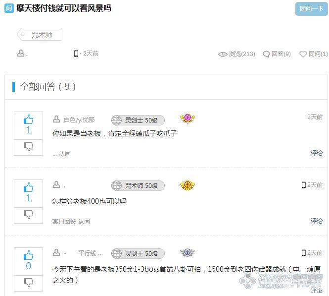Open username 白色/yl枕郁 profile
This screenshot has width=329, height=296.
point(79,120)
